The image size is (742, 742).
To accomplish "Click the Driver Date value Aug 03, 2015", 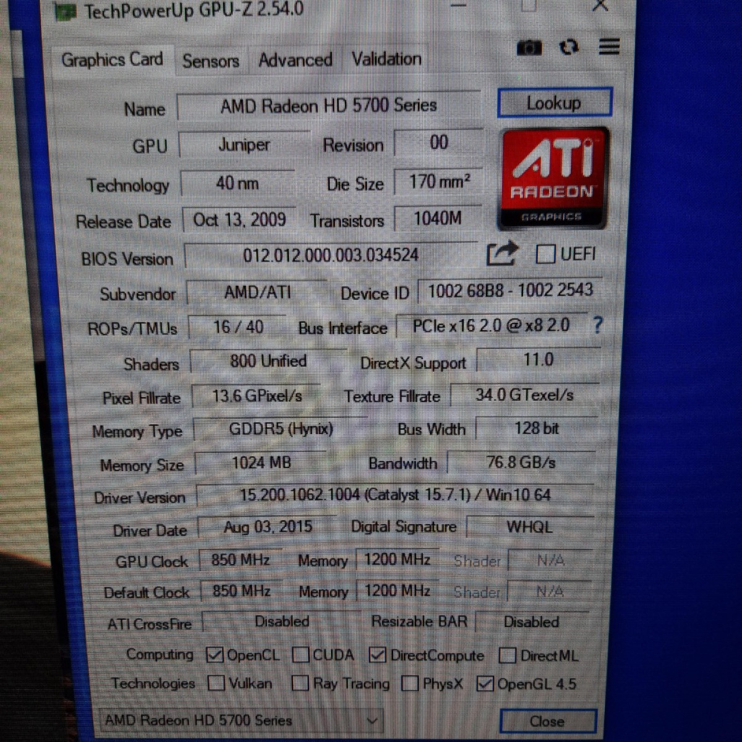I will pyautogui.click(x=268, y=527).
